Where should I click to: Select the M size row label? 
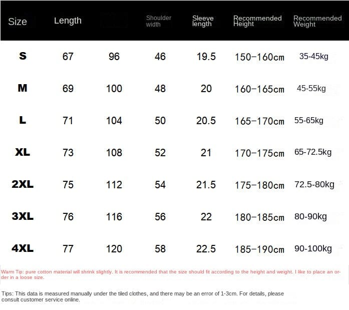click(x=23, y=88)
